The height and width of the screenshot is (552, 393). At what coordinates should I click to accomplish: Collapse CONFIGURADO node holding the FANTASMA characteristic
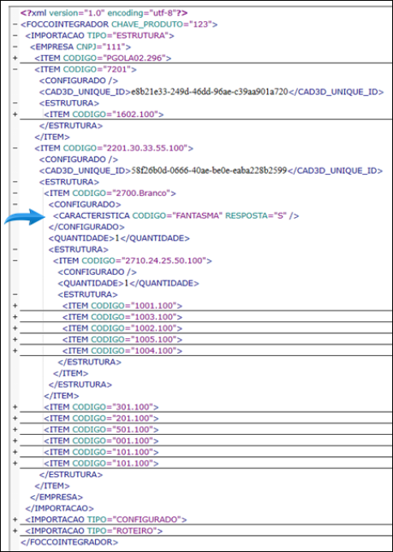(x=15, y=205)
